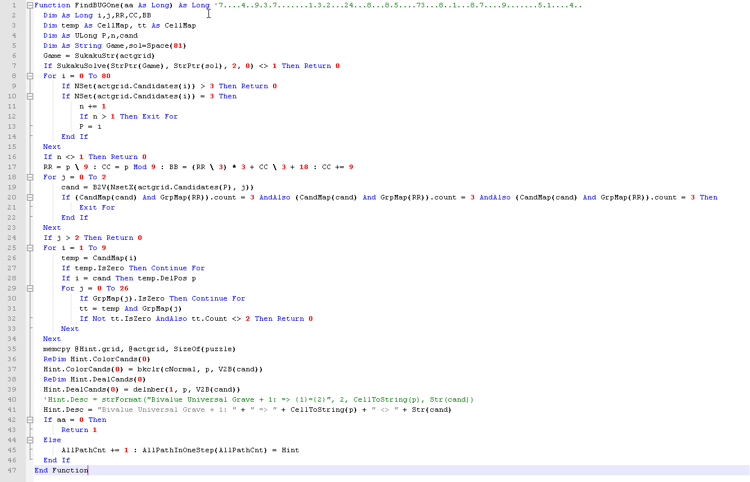Place cursor in the green puzzle string comment on line 1
Viewport: 750px width, 482px height.
pos(398,5)
